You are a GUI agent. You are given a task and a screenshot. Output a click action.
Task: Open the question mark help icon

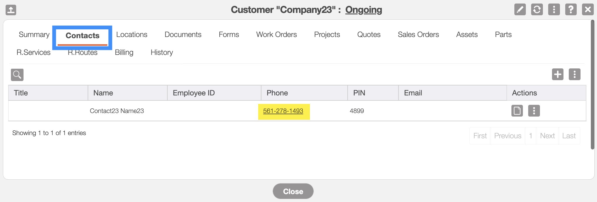pos(571,10)
